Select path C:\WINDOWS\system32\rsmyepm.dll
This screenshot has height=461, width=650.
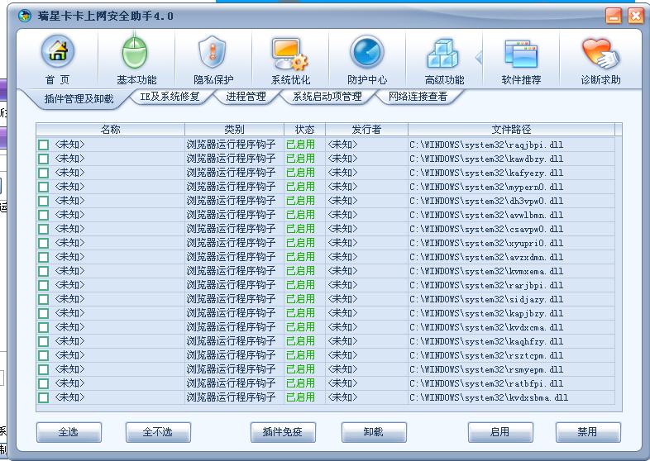point(486,369)
